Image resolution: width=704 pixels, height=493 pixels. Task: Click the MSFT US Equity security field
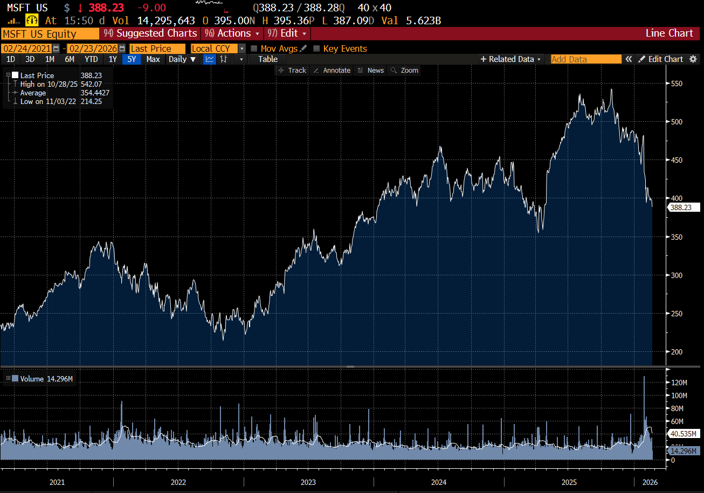50,34
